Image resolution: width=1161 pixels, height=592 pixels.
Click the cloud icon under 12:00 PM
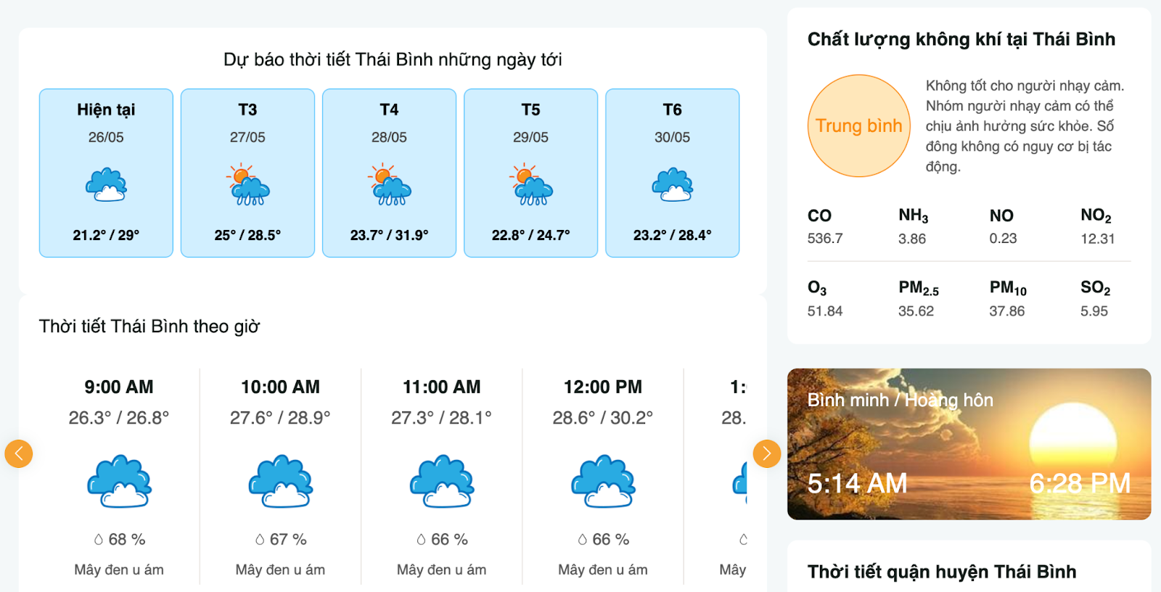click(x=603, y=481)
